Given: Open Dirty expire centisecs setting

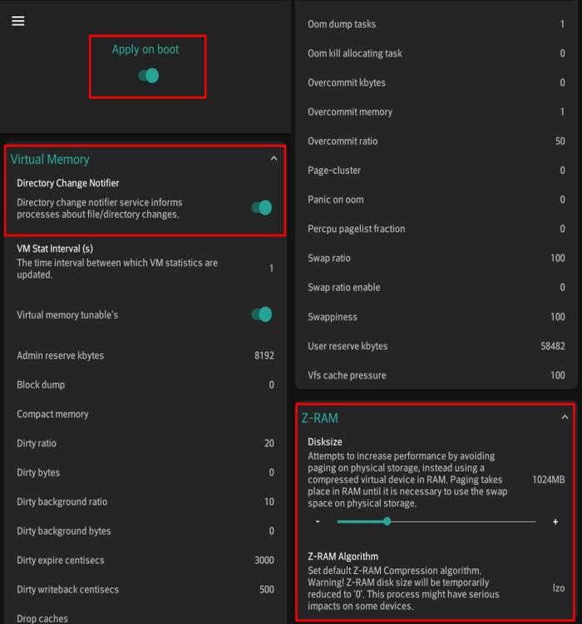Looking at the screenshot, I should click(x=145, y=560).
